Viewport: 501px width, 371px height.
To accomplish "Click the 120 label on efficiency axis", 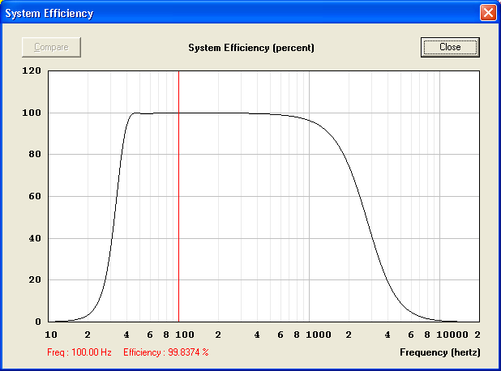I will [32, 70].
